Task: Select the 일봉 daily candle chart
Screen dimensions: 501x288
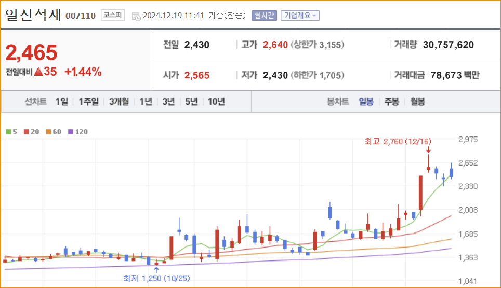Action: click(x=366, y=102)
